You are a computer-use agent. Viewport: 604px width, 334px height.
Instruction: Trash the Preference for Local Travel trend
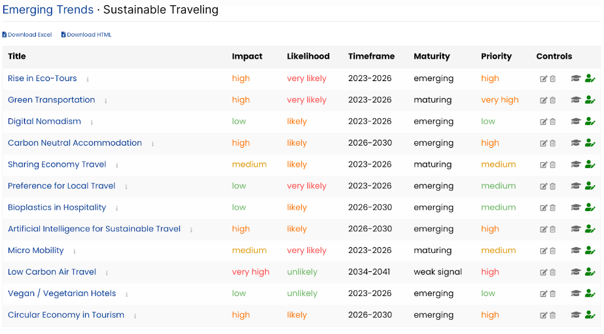point(553,186)
